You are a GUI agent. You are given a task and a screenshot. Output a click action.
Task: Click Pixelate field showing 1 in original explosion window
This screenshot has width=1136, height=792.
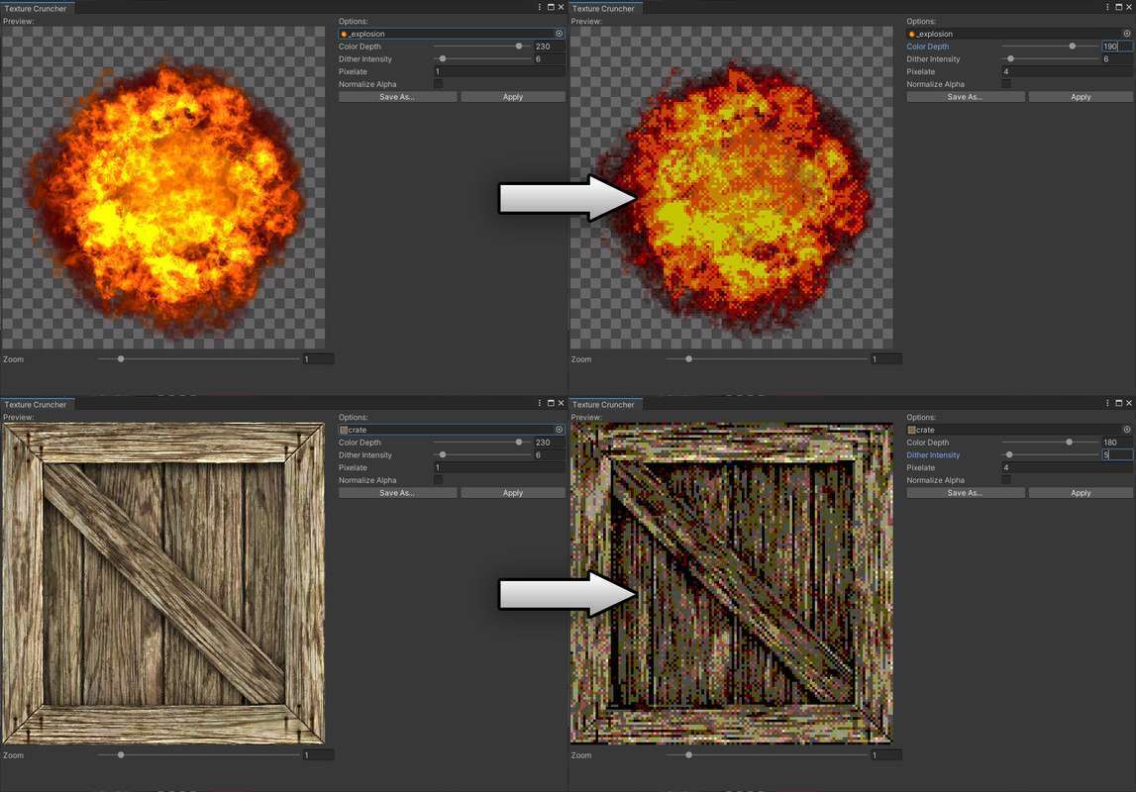499,71
